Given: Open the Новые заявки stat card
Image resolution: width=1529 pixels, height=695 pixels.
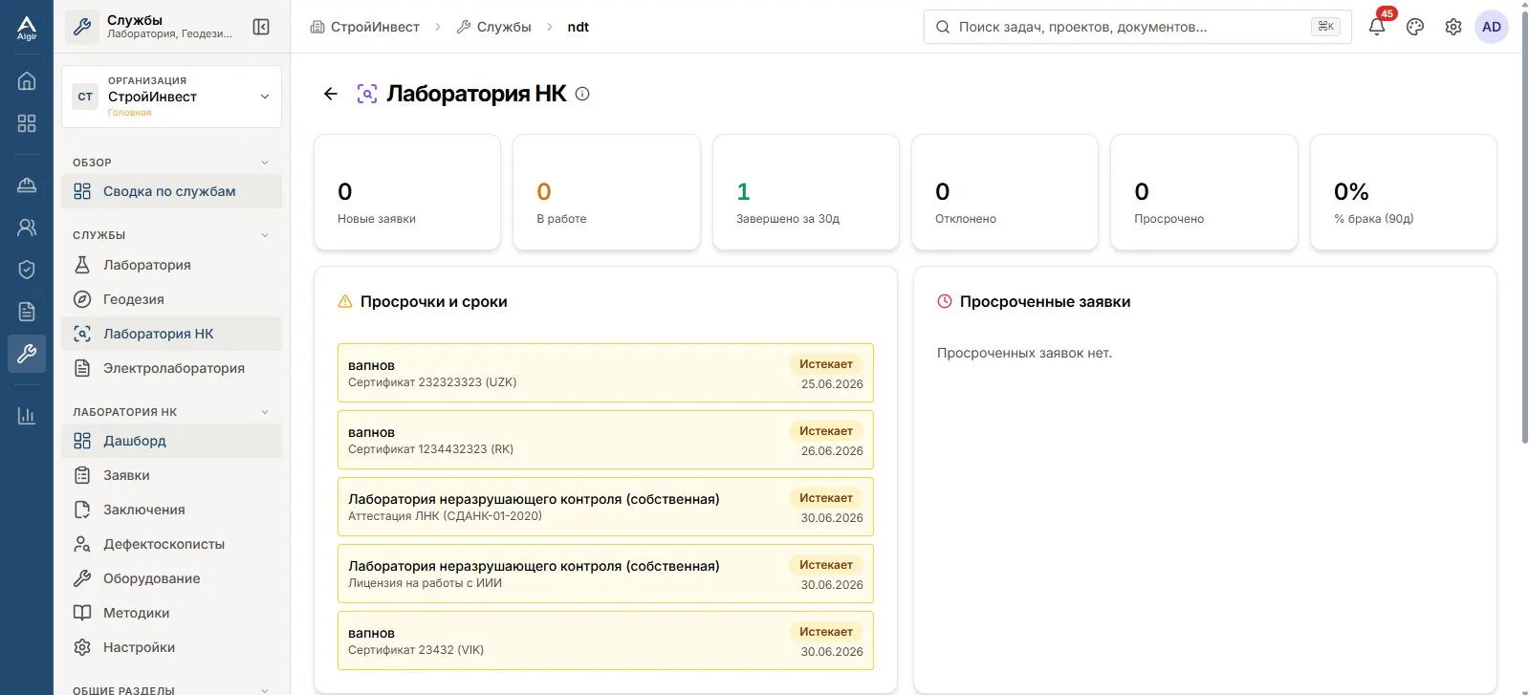Looking at the screenshot, I should pyautogui.click(x=407, y=192).
